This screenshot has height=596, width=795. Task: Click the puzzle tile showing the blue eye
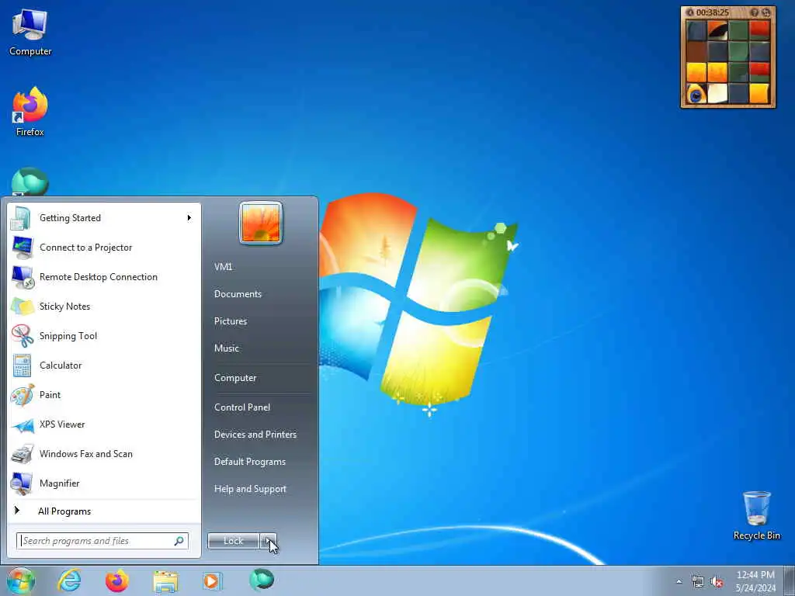(696, 94)
